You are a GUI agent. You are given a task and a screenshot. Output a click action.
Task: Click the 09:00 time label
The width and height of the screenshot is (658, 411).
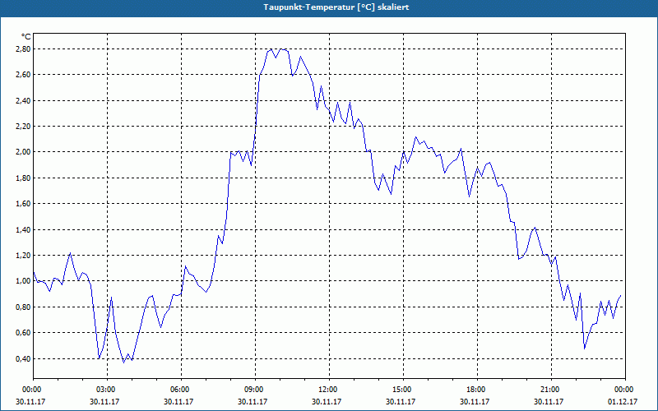255,390
